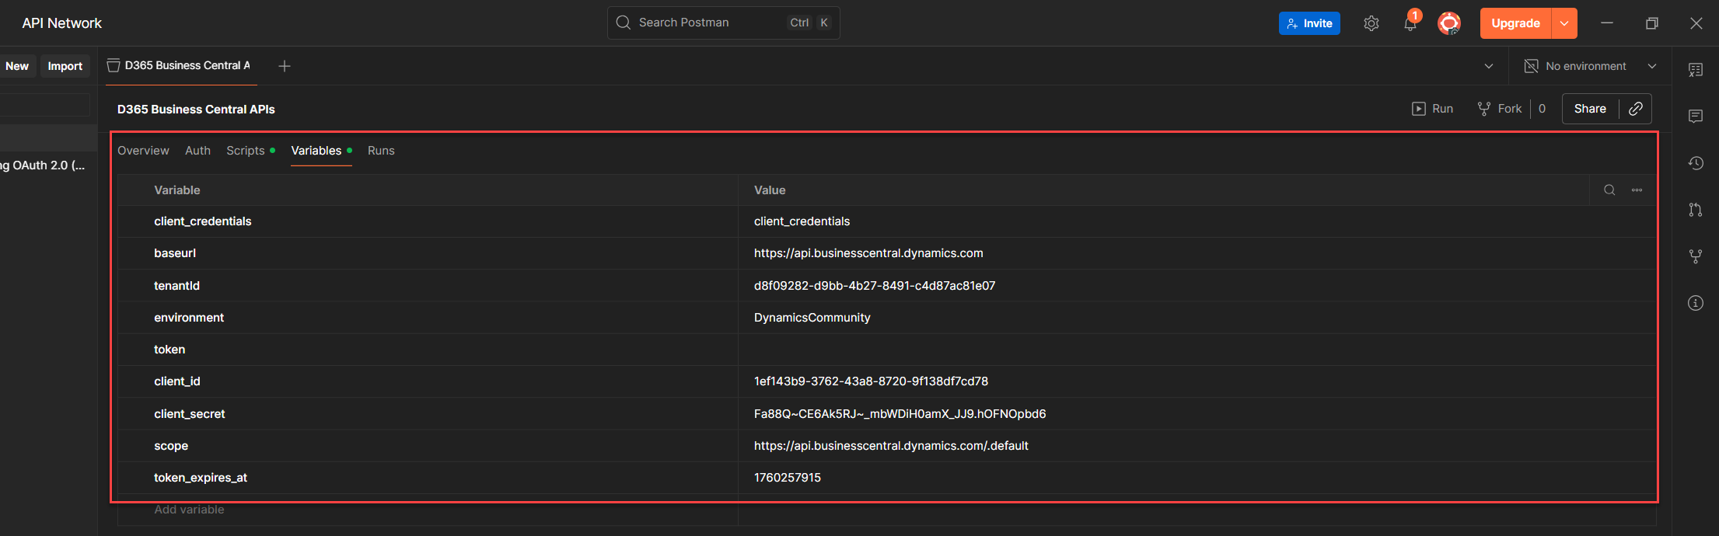Select the client_id variable name

[177, 381]
